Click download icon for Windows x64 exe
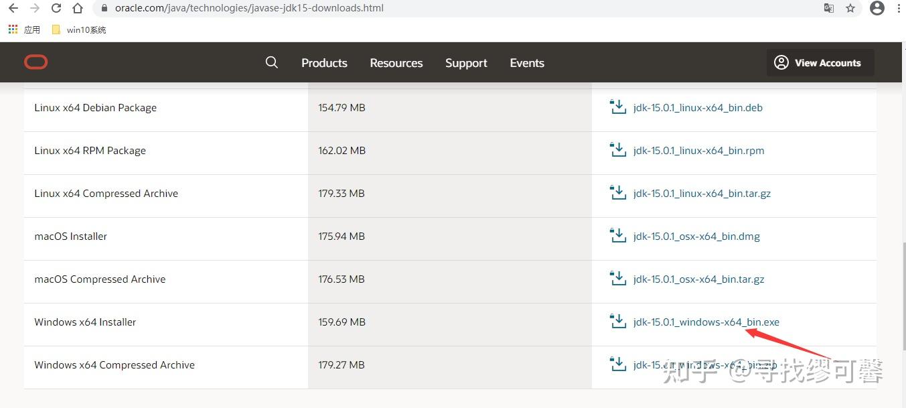Image resolution: width=906 pixels, height=408 pixels. click(x=617, y=321)
